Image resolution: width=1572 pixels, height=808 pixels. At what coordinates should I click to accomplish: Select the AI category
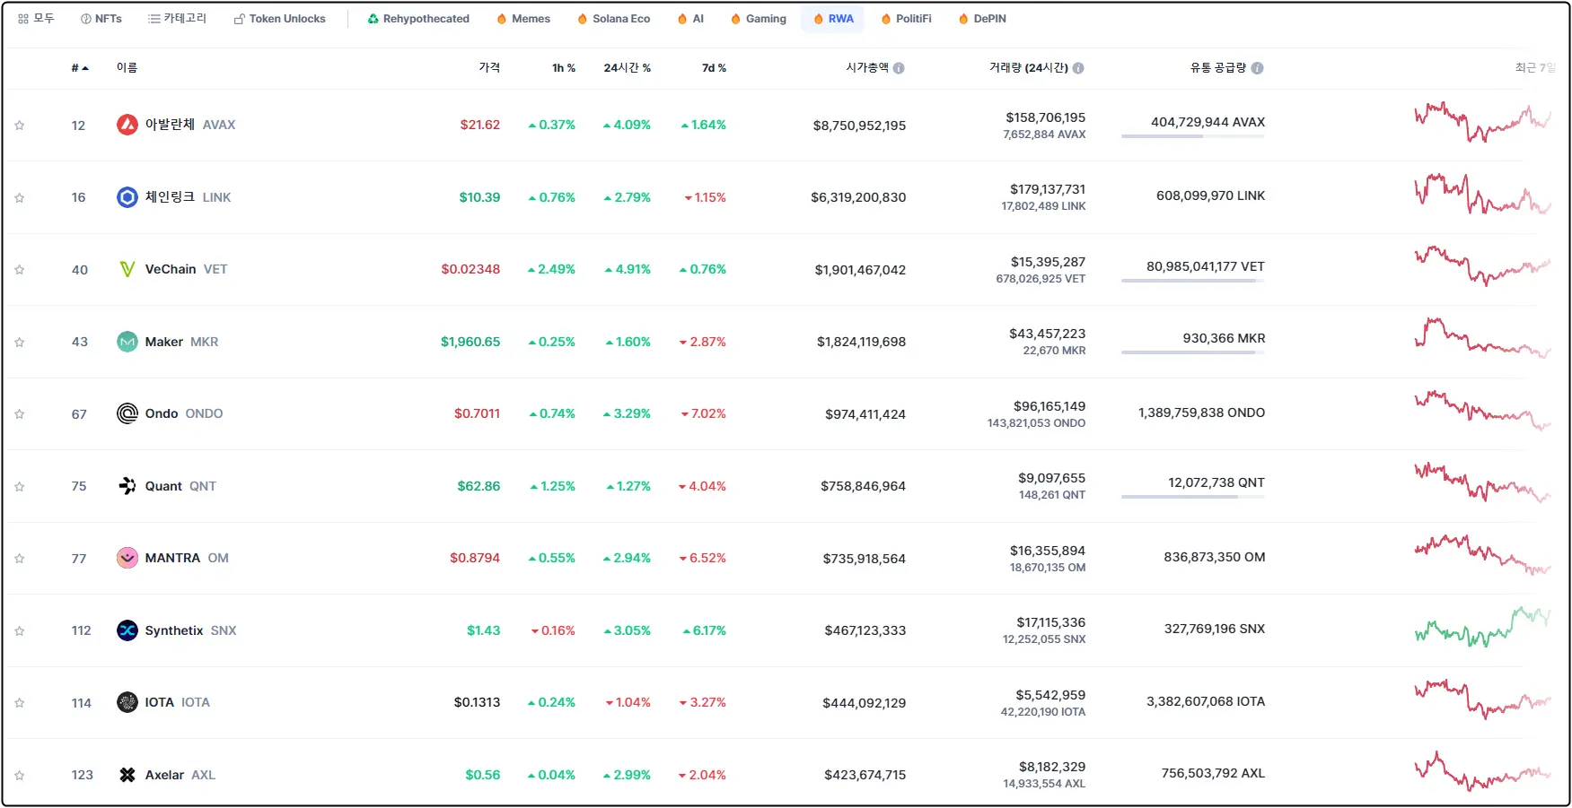691,19
